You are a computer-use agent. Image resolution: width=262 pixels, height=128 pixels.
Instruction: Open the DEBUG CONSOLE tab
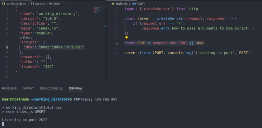click(x=51, y=88)
